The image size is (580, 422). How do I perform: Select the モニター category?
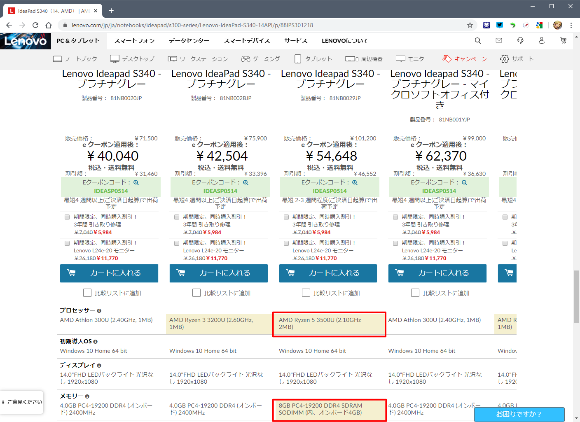point(412,59)
